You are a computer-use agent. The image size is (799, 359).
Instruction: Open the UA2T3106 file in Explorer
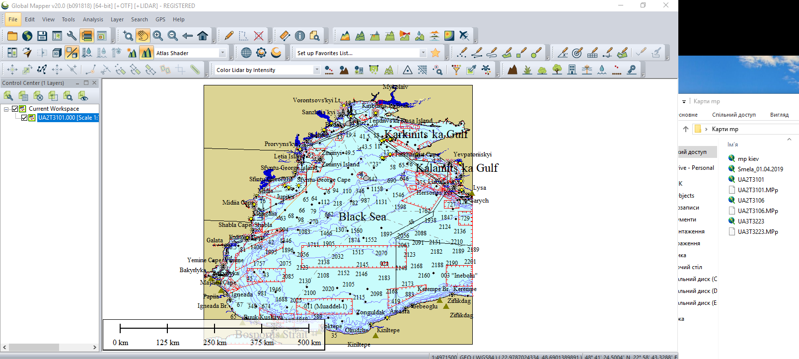750,200
